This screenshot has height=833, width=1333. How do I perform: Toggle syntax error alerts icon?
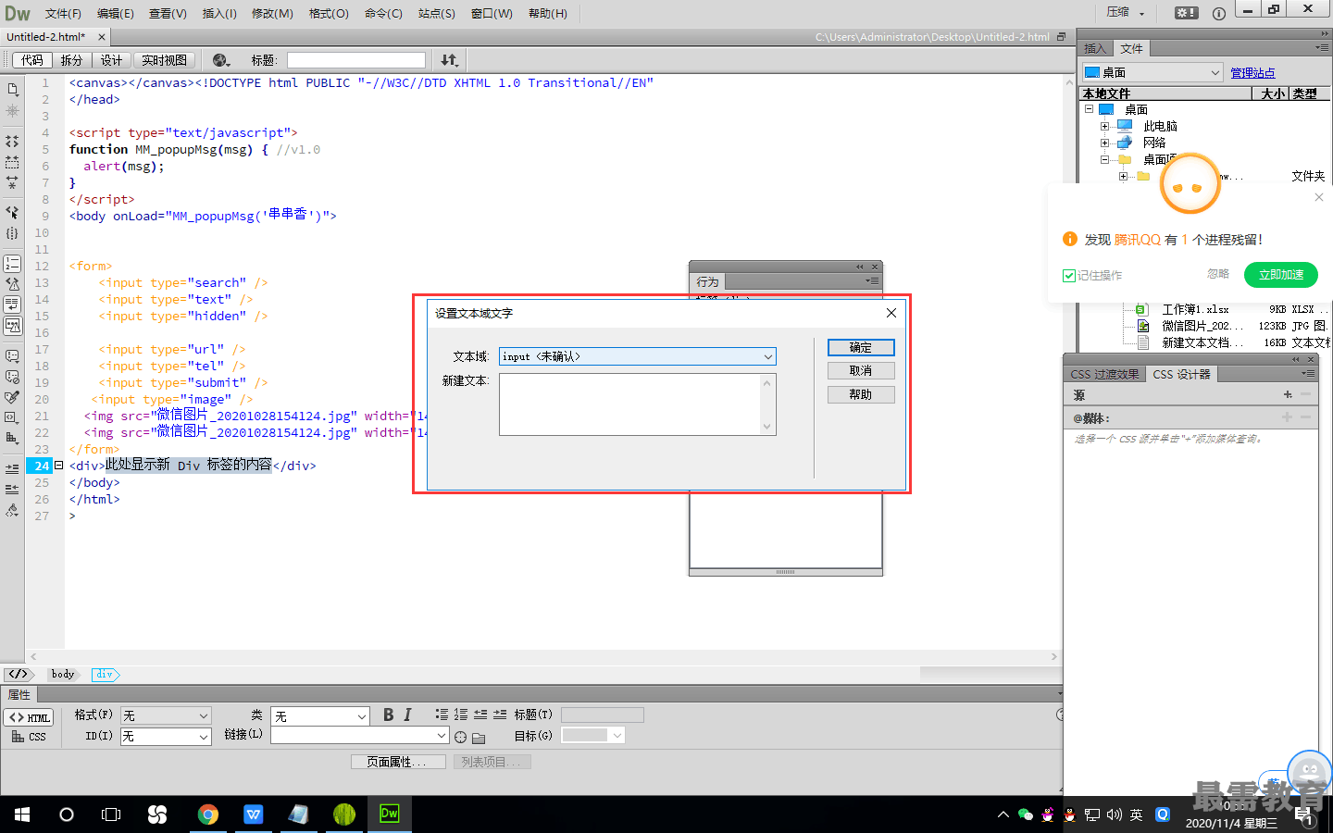coord(12,325)
